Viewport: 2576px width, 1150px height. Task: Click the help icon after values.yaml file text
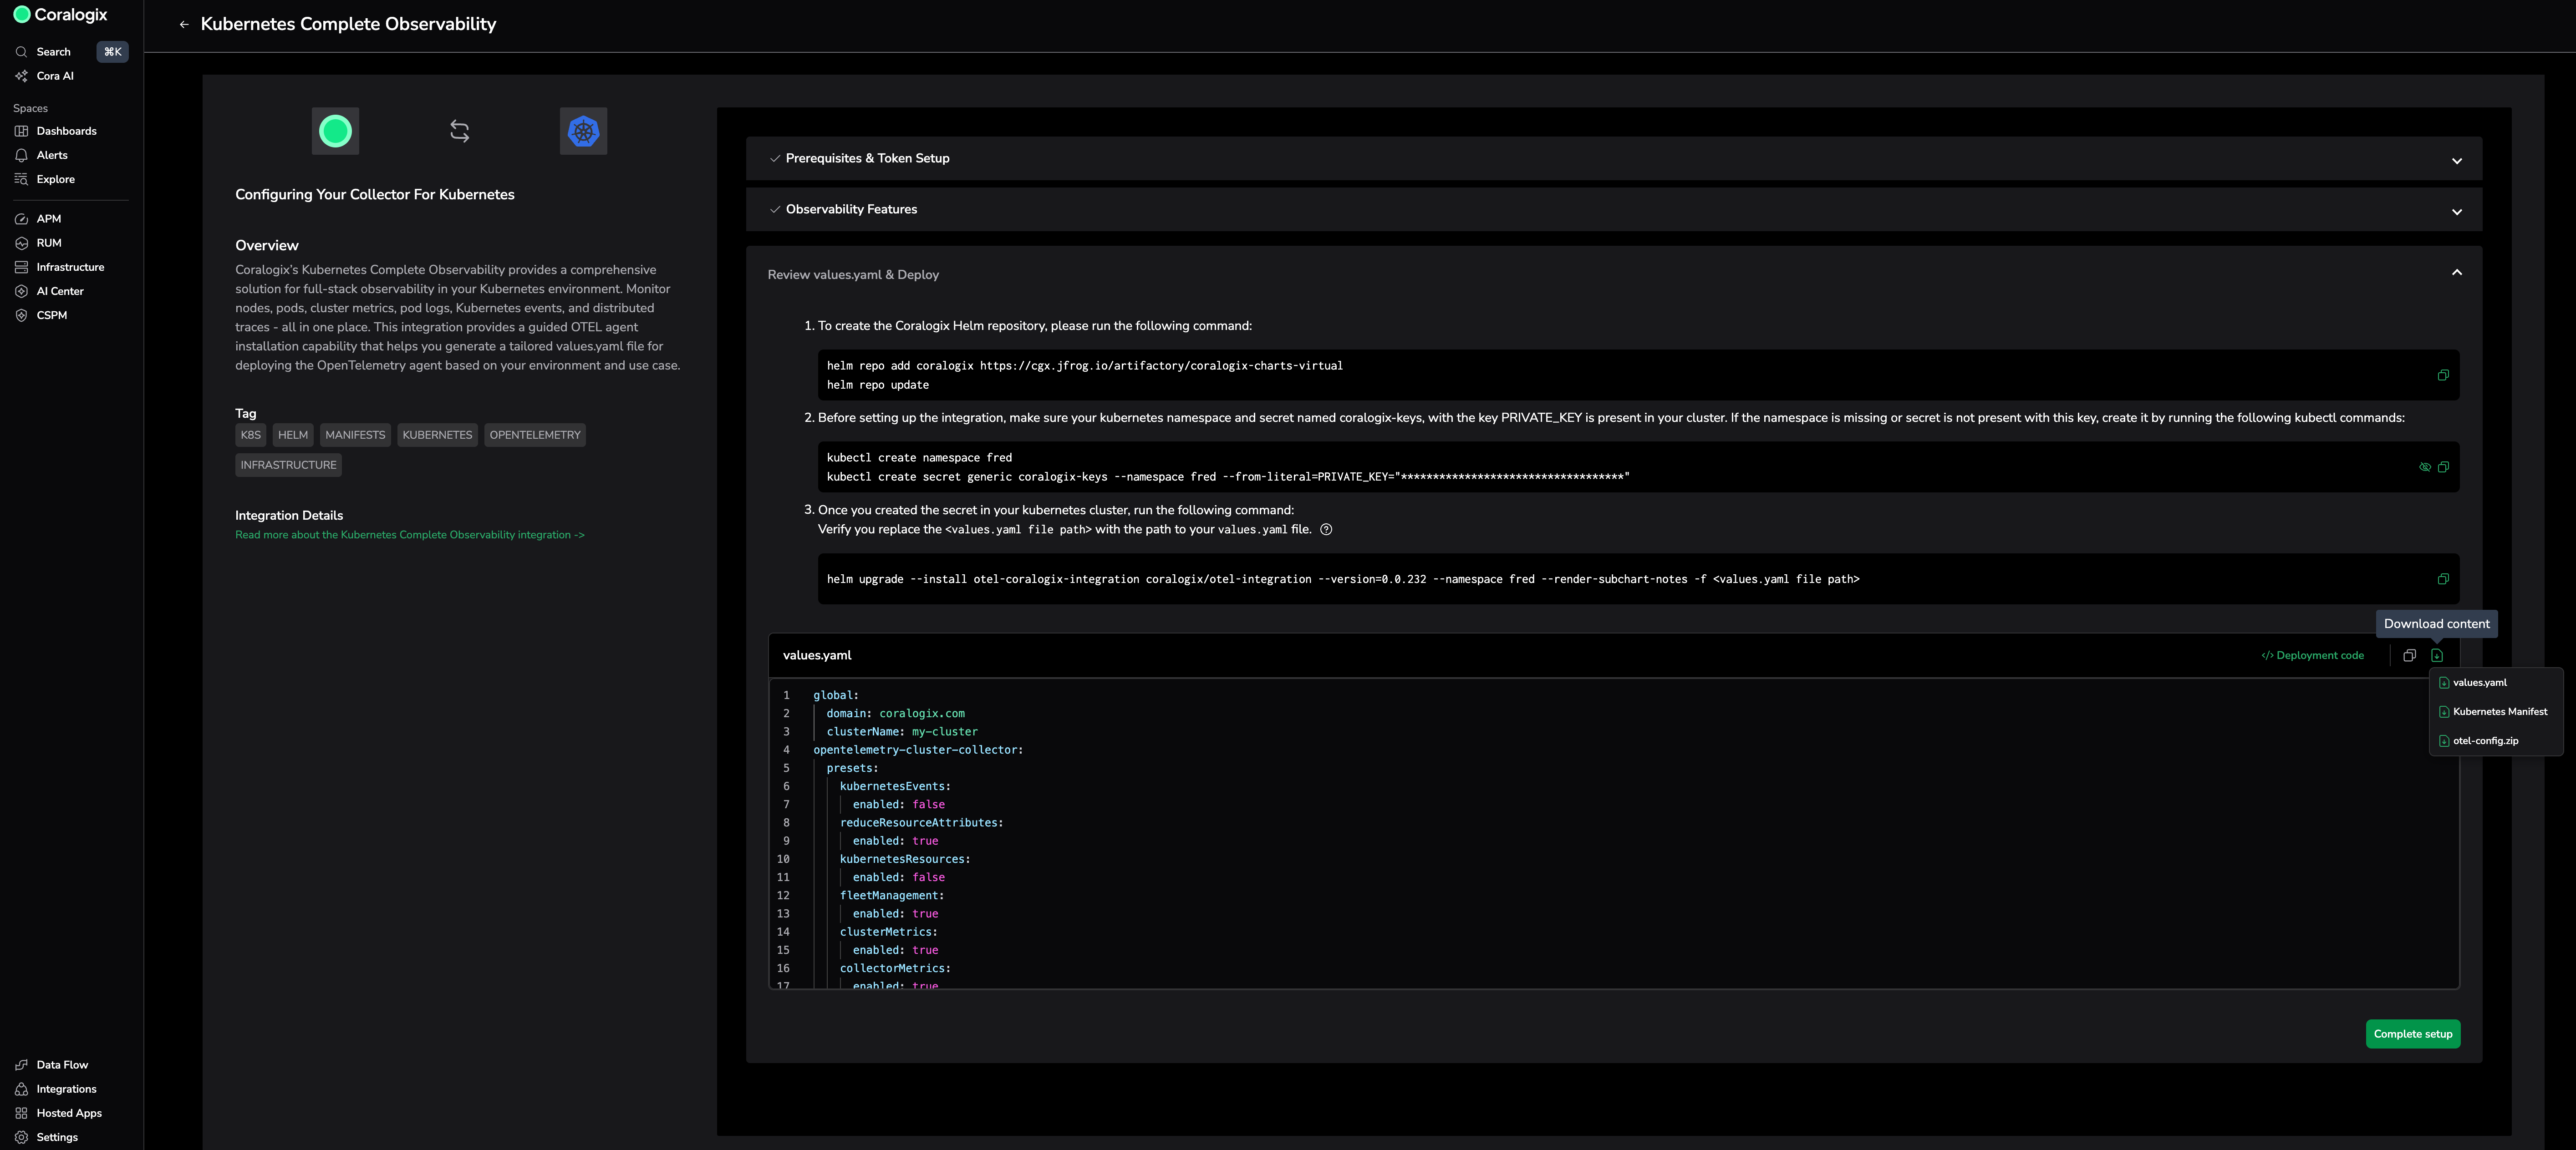coord(1326,530)
